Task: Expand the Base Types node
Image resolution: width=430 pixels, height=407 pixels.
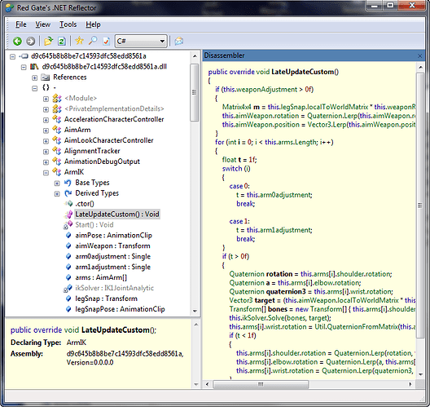Action: click(57, 184)
